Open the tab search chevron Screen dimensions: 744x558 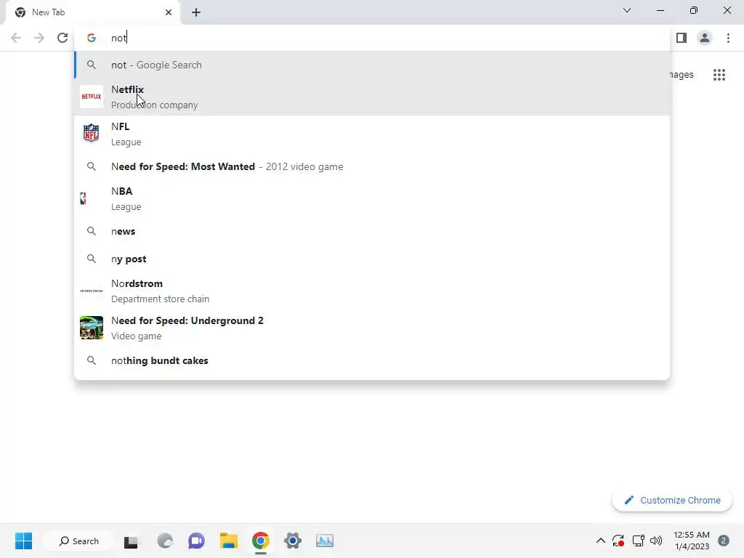627,10
